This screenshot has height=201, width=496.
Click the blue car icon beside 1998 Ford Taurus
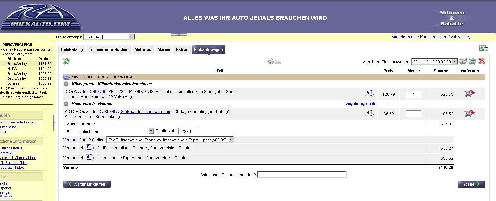pyautogui.click(x=67, y=78)
